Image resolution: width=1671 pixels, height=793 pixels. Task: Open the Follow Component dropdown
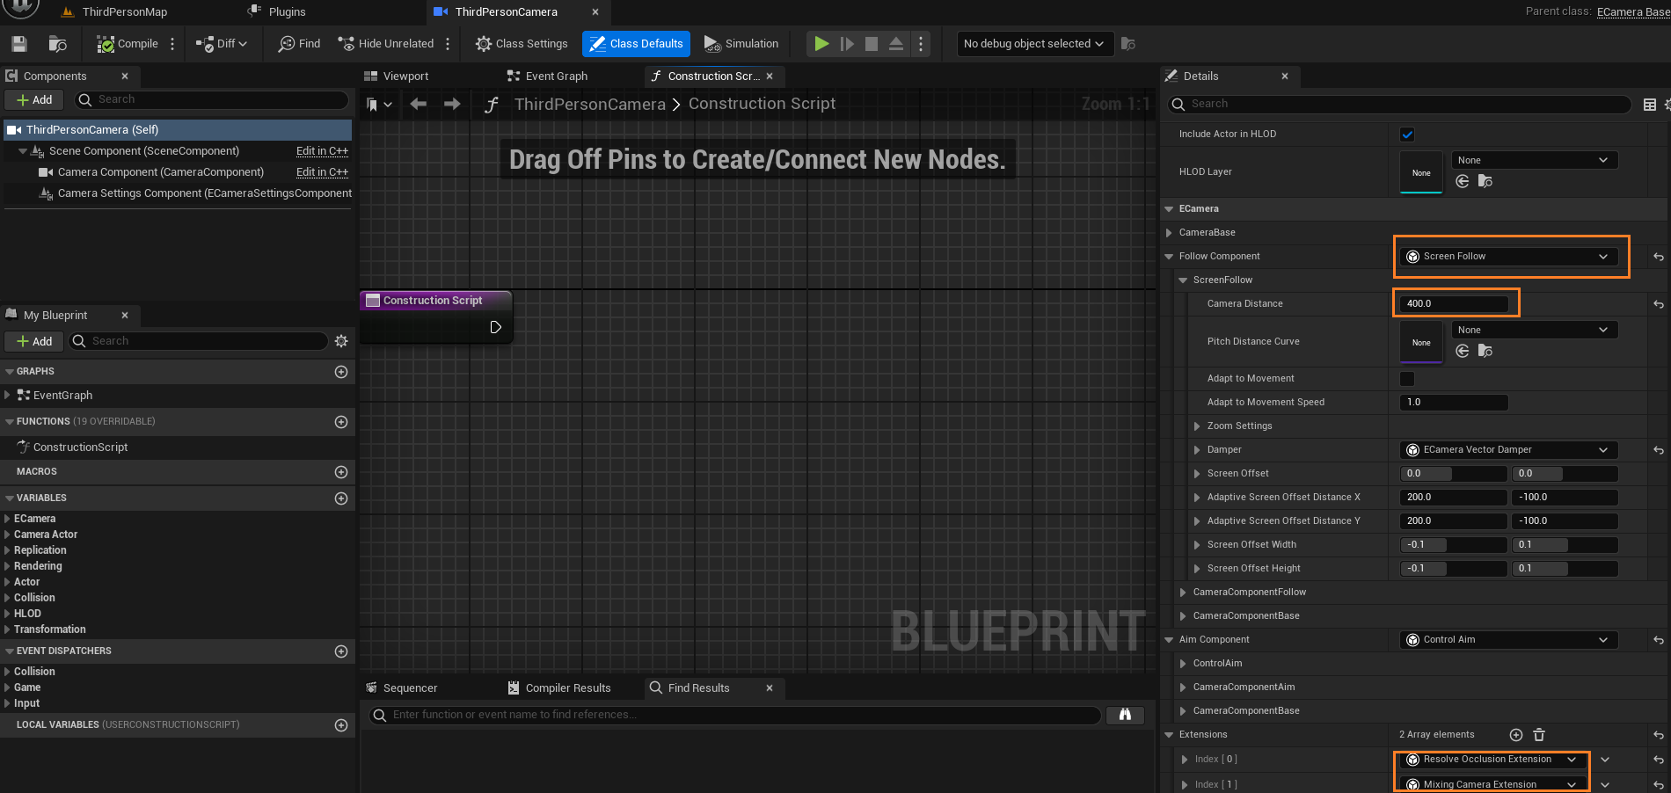(1507, 257)
